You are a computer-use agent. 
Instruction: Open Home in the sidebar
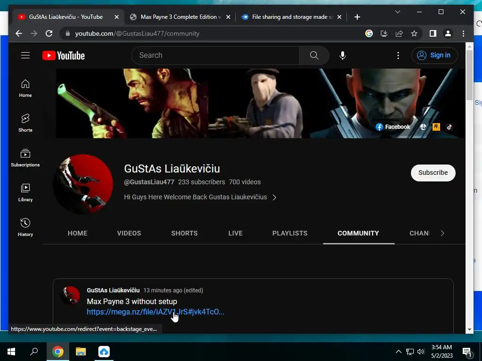(x=25, y=88)
